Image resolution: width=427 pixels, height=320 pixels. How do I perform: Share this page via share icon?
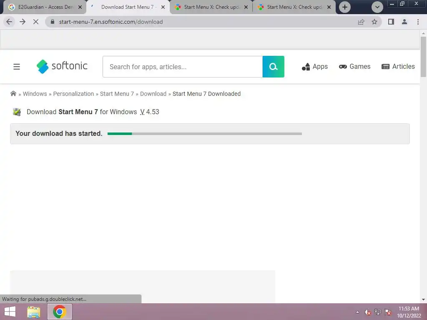(361, 22)
